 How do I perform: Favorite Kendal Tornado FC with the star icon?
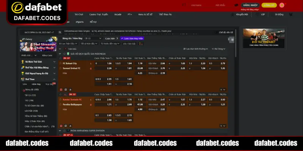pos(60,99)
